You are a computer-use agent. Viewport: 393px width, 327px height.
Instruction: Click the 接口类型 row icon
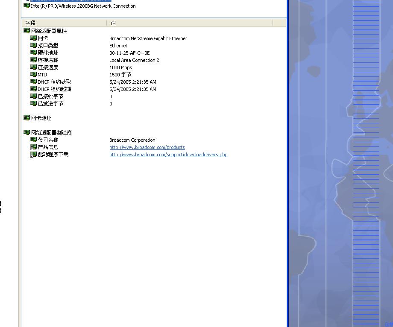point(34,46)
